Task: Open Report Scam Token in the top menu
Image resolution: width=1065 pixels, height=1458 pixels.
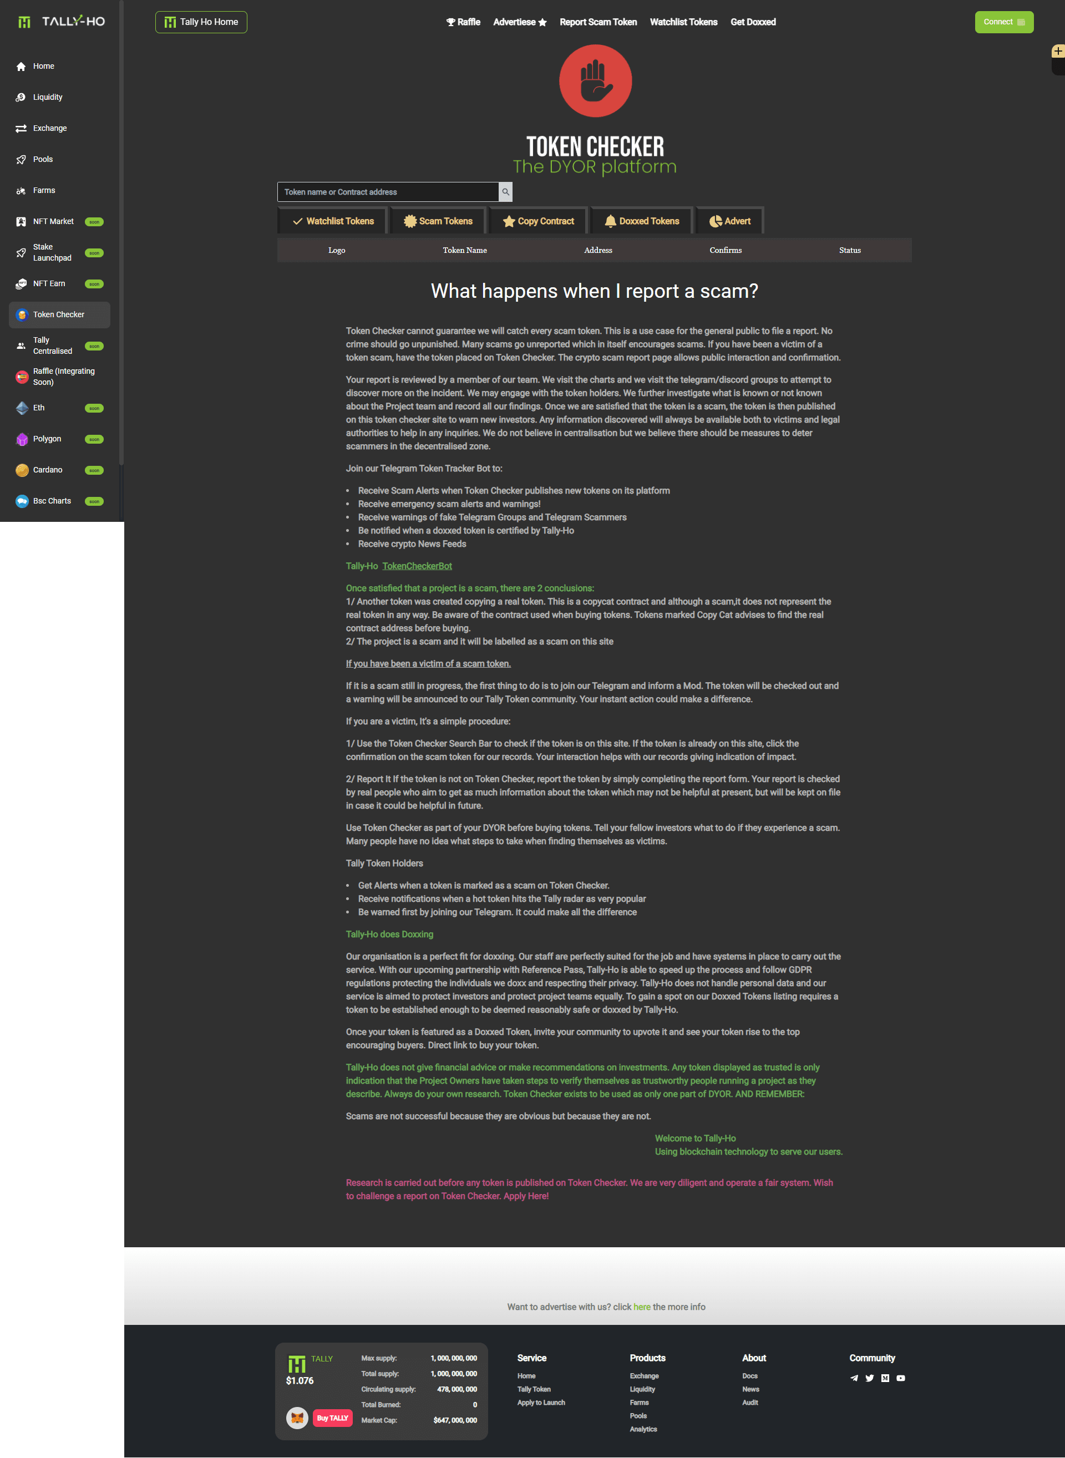Action: point(599,22)
